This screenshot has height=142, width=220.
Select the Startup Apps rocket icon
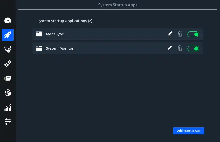[x=8, y=35]
